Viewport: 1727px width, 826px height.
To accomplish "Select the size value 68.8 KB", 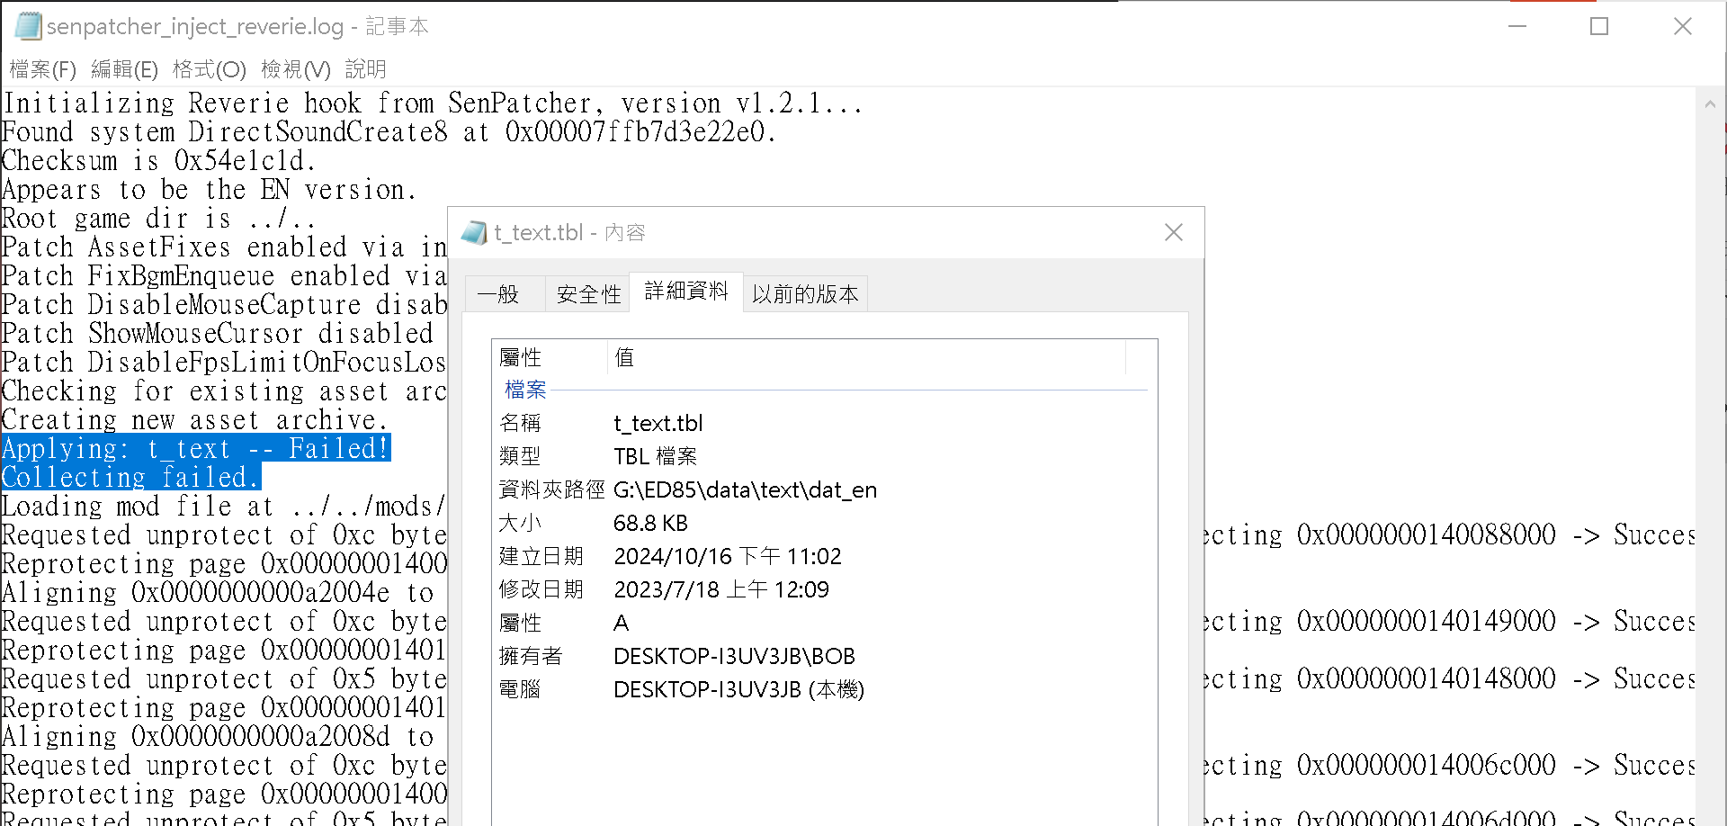I will pos(650,524).
